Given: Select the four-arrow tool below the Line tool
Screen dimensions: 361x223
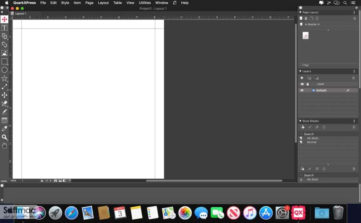Looking at the screenshot, I should pyautogui.click(x=5, y=95).
